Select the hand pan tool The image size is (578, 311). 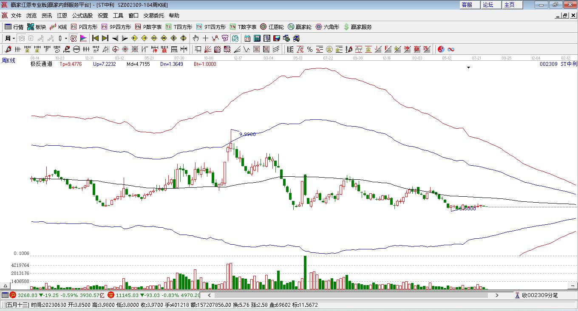[x=195, y=38]
